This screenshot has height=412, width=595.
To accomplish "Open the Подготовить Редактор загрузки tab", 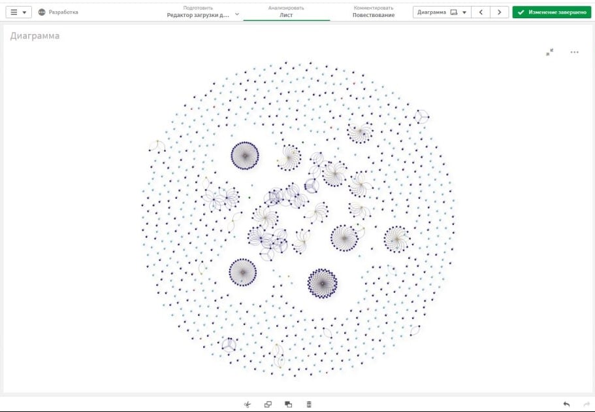I will click(198, 12).
